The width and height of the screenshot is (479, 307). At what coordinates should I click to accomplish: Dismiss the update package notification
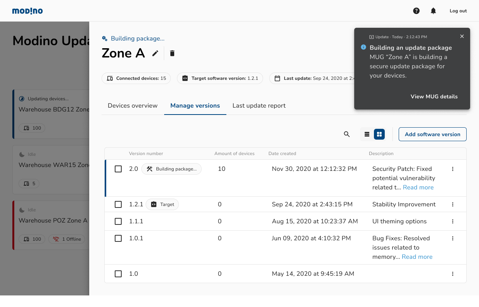click(x=462, y=36)
